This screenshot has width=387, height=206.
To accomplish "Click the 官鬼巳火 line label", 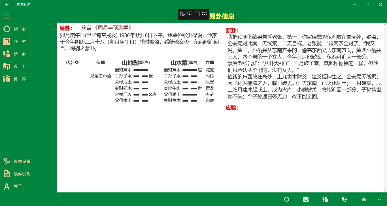I will [x=123, y=95].
